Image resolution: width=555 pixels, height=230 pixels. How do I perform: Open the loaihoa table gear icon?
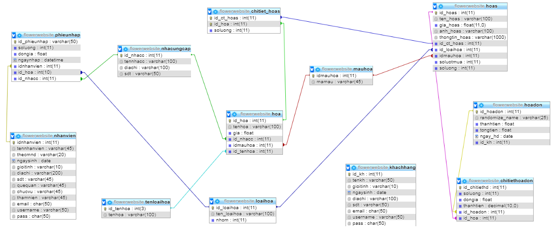click(218, 202)
